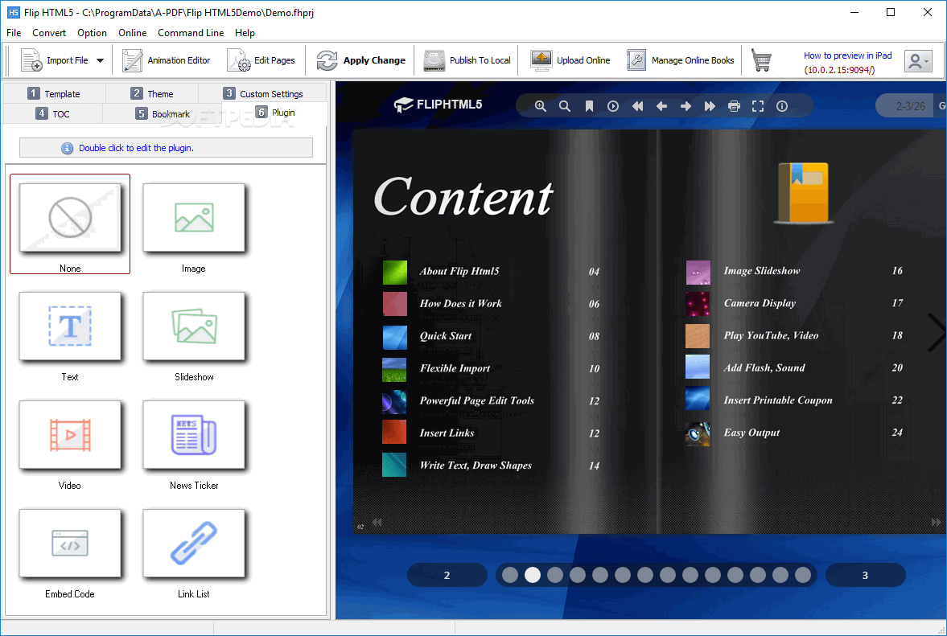Open the Command Line menu
Image resolution: width=947 pixels, height=636 pixels.
click(x=191, y=33)
